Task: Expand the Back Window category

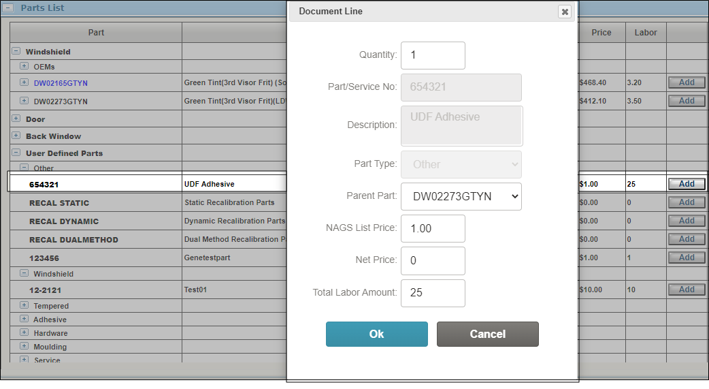Action: pos(16,136)
